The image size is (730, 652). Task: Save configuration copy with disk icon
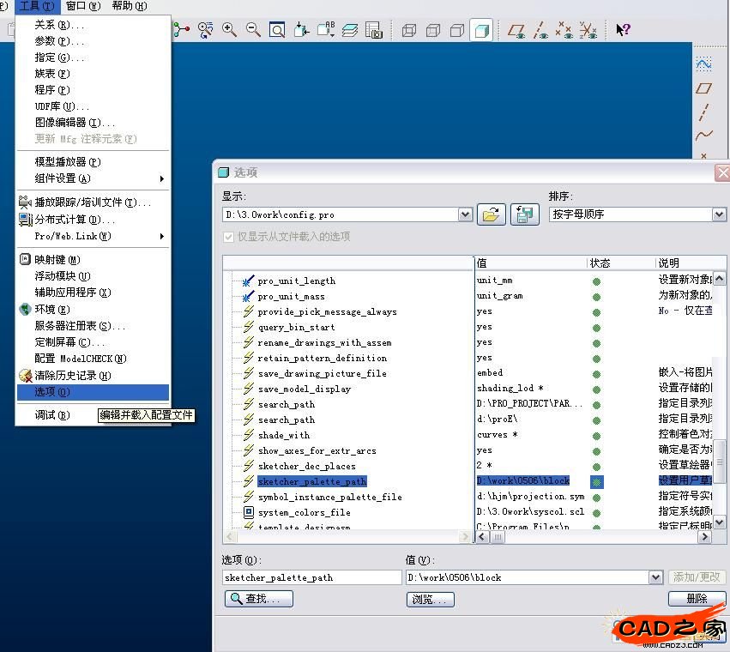coord(523,214)
